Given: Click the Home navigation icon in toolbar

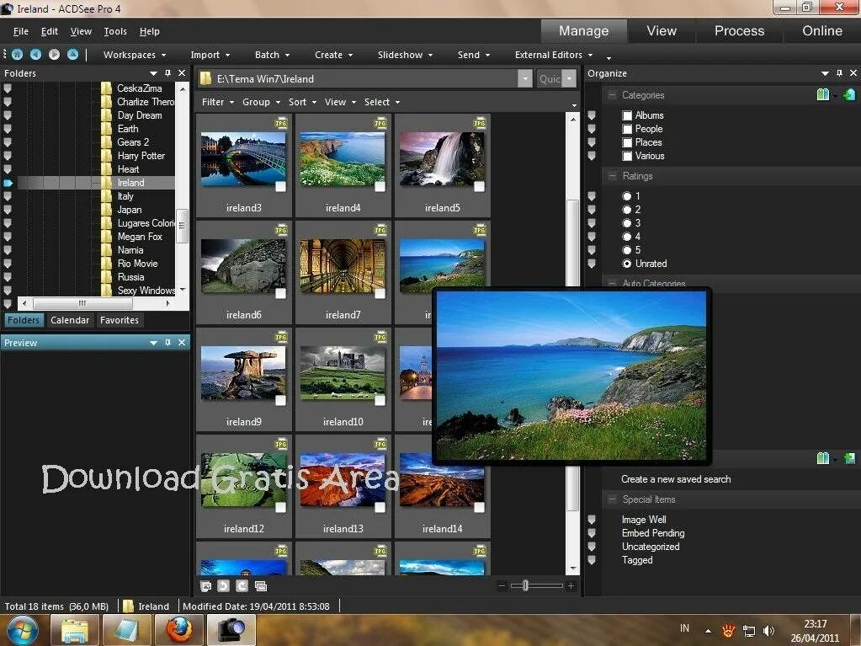Looking at the screenshot, I should 17,55.
